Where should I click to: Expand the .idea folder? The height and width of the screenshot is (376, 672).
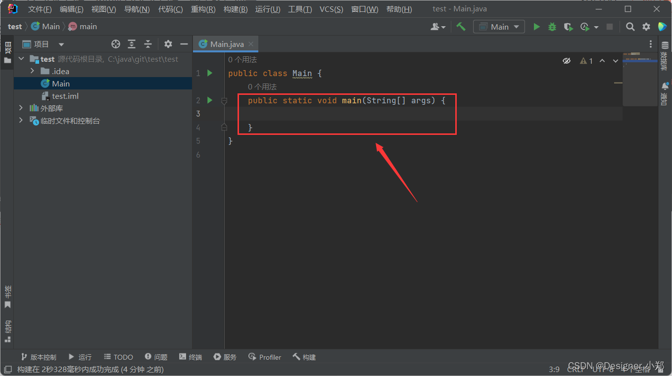coord(33,71)
